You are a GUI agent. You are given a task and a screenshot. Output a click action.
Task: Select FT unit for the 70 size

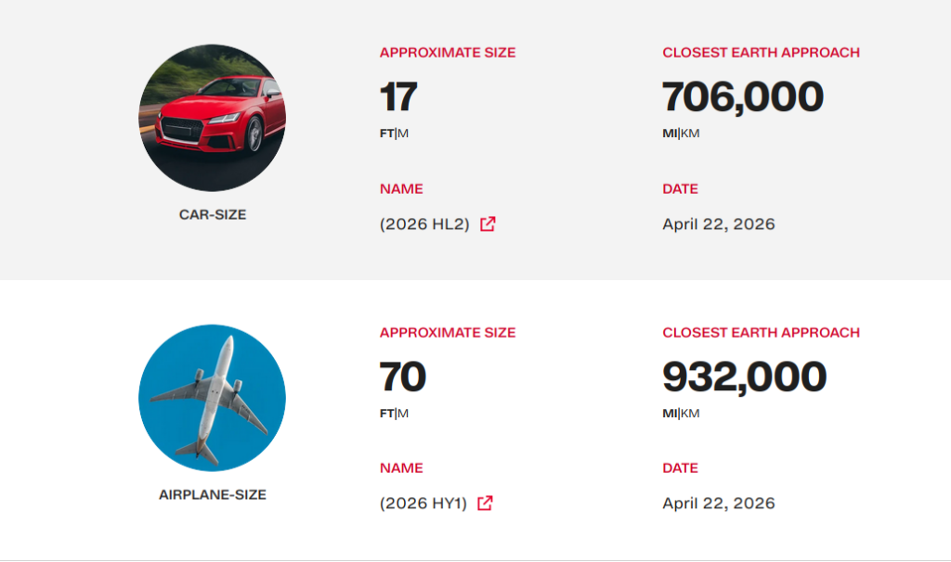387,414
